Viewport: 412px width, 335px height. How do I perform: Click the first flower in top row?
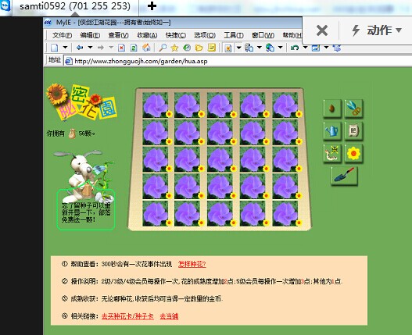pos(156,105)
